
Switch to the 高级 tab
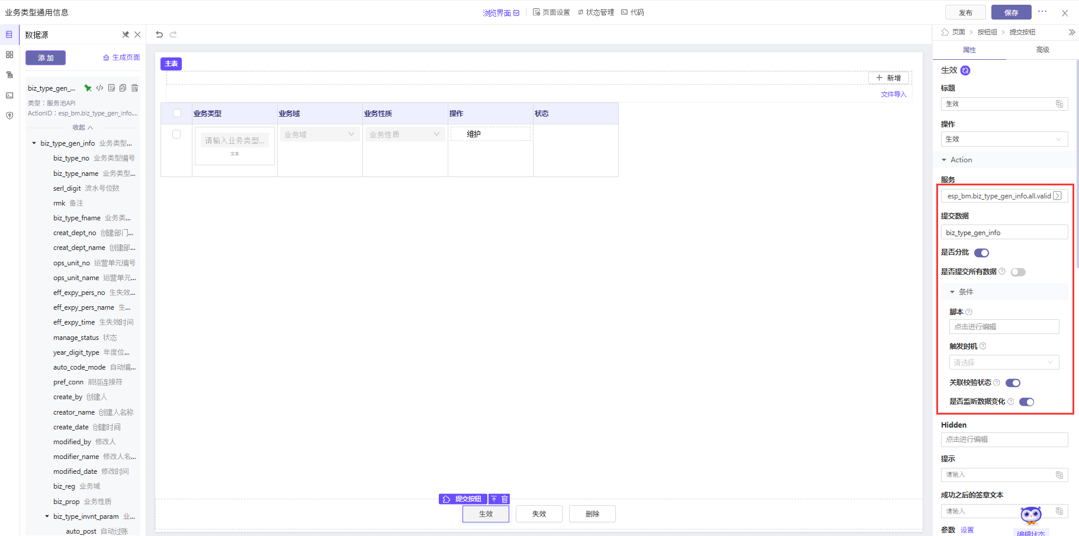(x=1042, y=50)
